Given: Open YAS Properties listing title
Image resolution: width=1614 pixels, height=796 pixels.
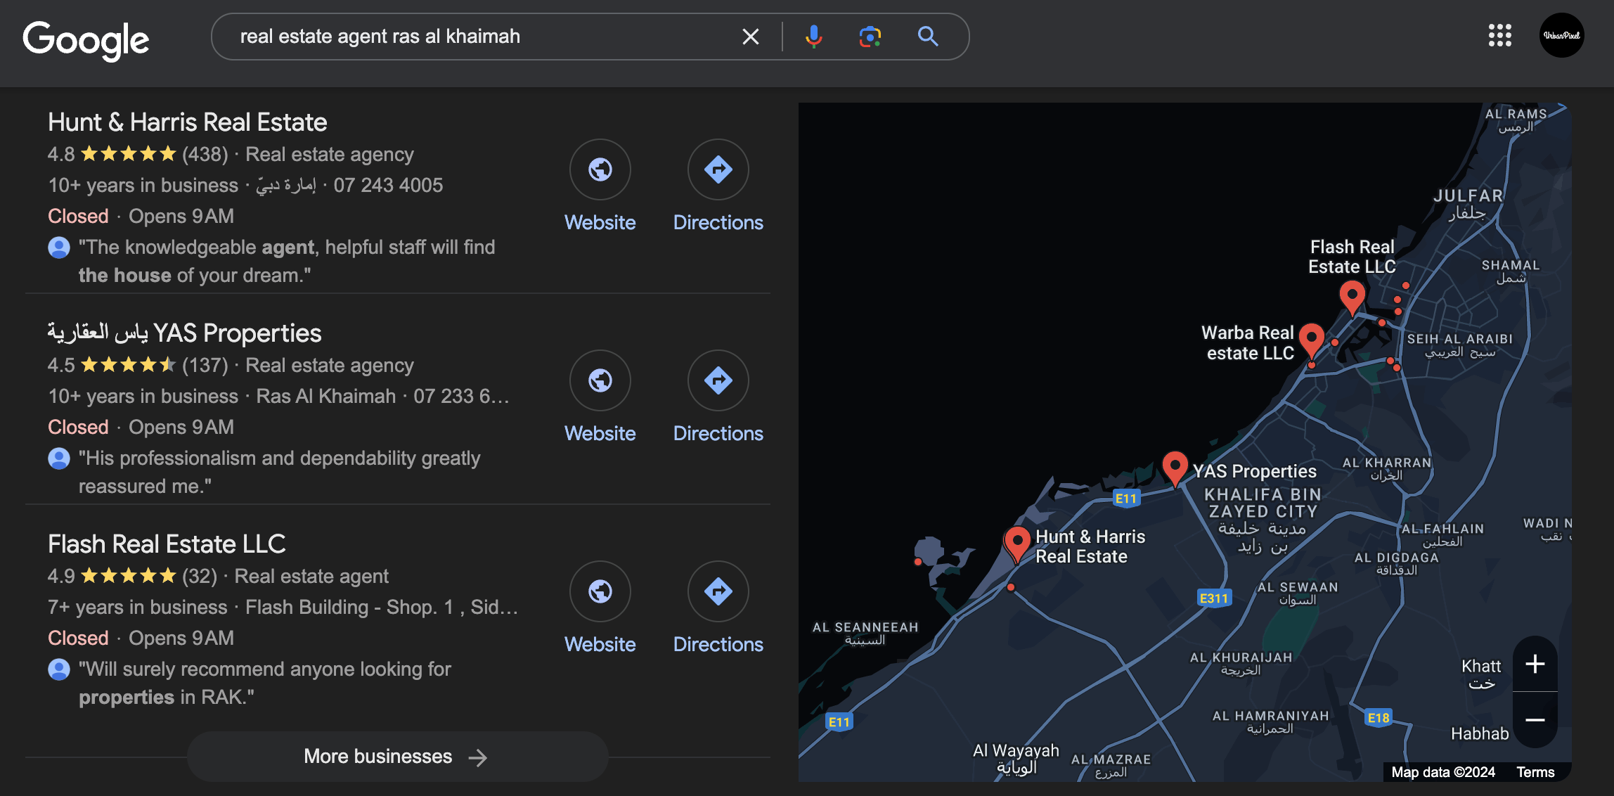Looking at the screenshot, I should (x=184, y=333).
